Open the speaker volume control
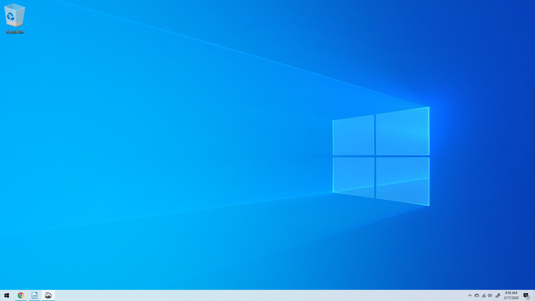This screenshot has width=535, height=301. (x=490, y=295)
